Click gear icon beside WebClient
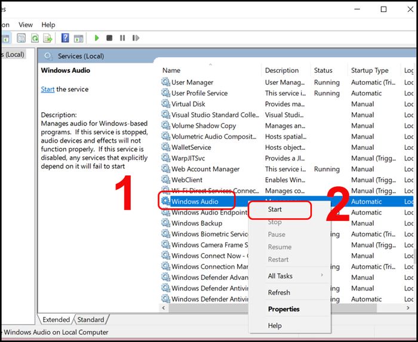 click(x=165, y=180)
